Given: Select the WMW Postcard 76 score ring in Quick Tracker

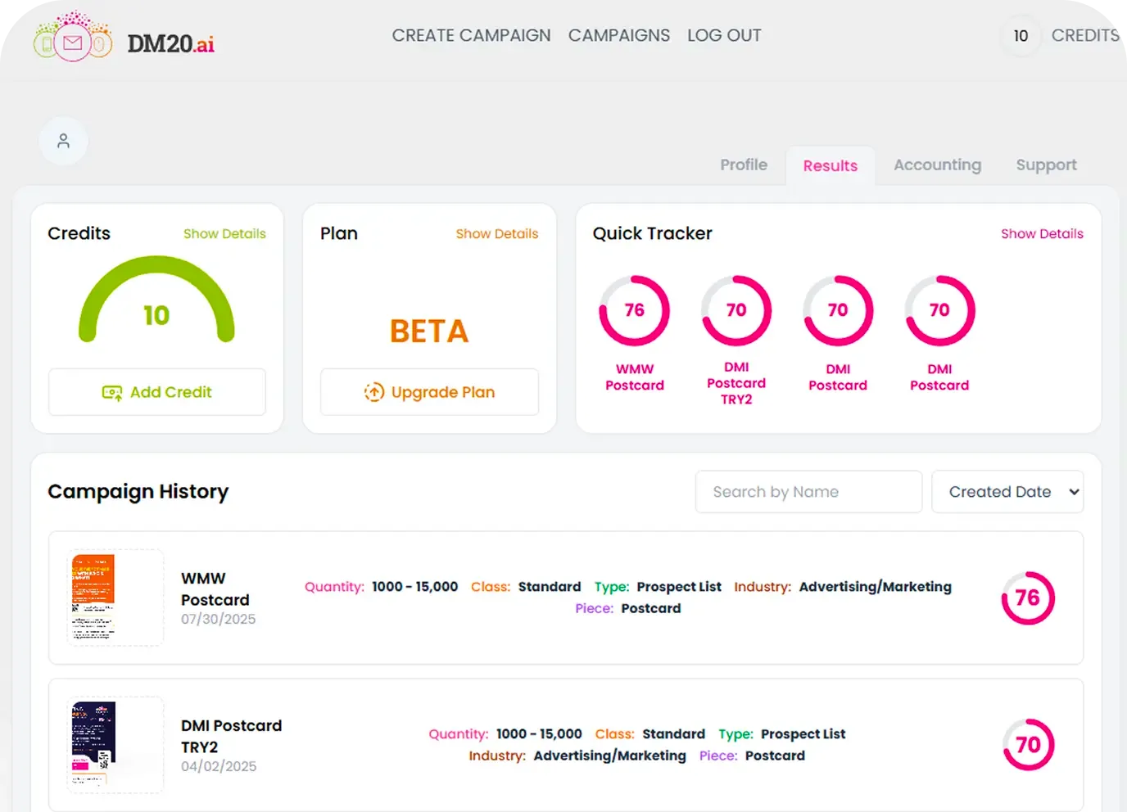Looking at the screenshot, I should coord(634,310).
